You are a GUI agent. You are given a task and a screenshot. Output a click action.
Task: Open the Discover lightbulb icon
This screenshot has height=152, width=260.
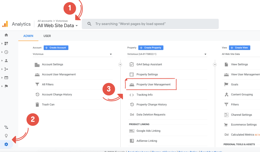(x=6, y=136)
